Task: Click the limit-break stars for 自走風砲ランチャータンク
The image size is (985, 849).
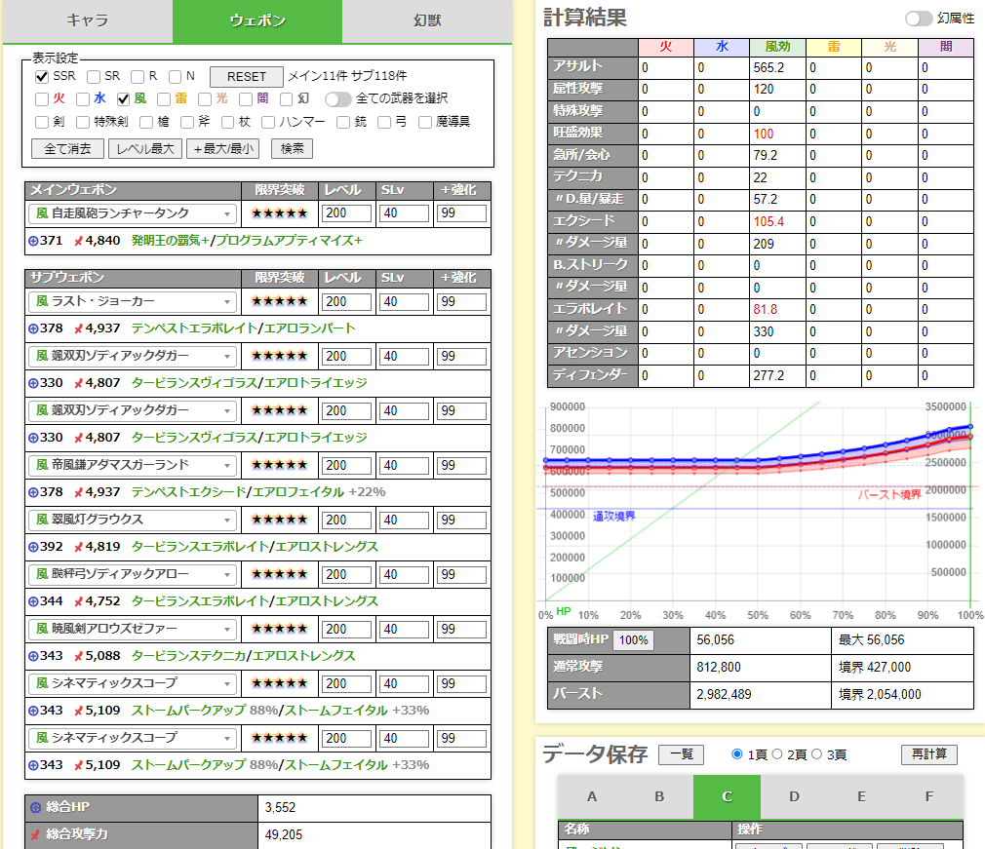Action: tap(280, 213)
